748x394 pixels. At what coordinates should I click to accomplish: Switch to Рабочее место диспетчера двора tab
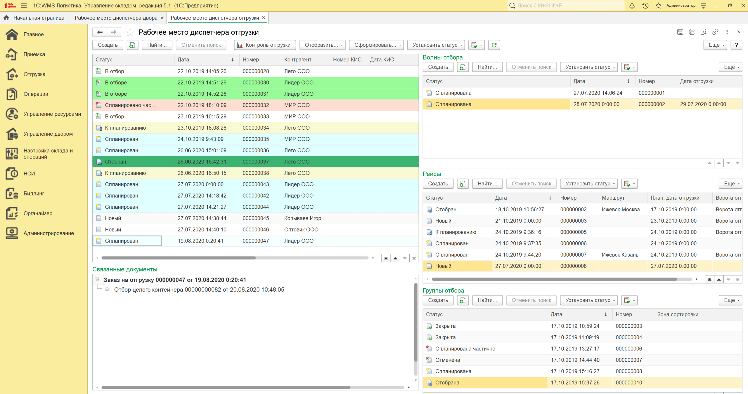pos(116,18)
